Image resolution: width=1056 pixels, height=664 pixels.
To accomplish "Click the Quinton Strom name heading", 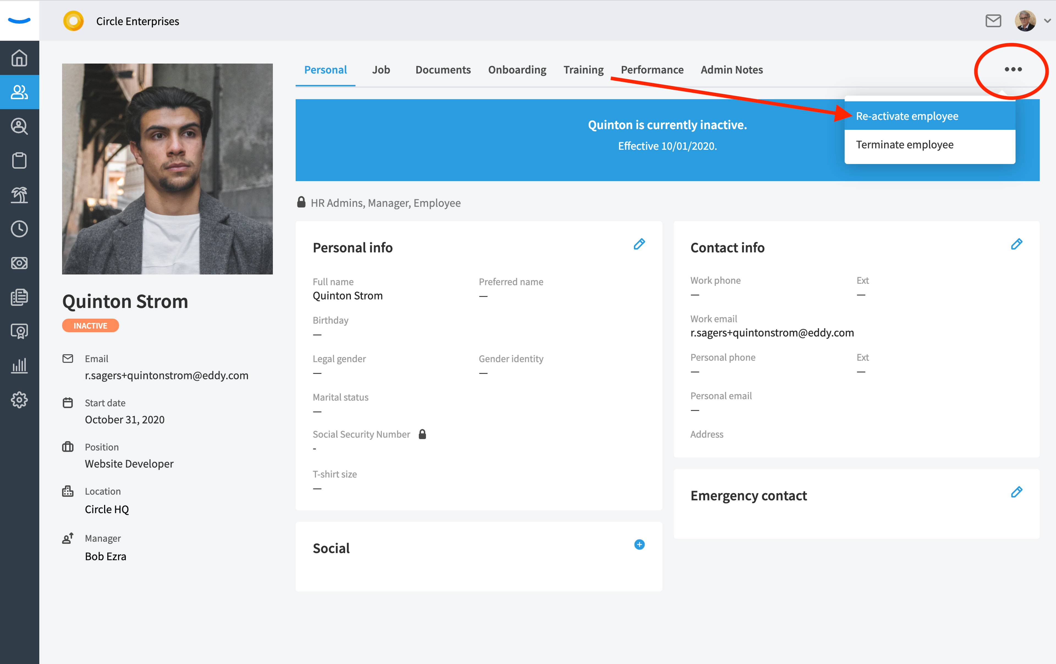I will pyautogui.click(x=125, y=301).
